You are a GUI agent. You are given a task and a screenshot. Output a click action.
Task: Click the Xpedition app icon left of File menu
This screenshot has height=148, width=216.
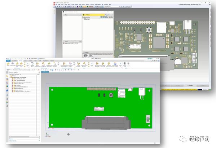tap(54, 5)
